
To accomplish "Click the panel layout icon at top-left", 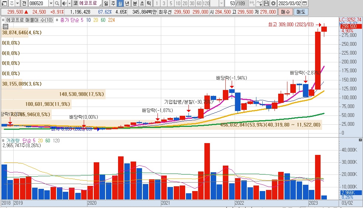I will pyautogui.click(x=4, y=3).
